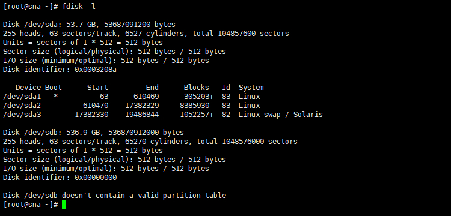Click the 'fdisk -l' command text

click(x=79, y=7)
